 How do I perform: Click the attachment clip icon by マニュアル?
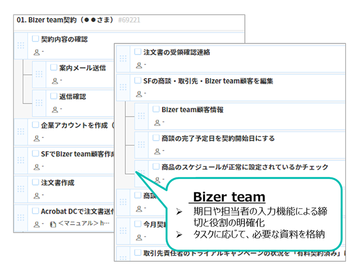[x=53, y=224]
